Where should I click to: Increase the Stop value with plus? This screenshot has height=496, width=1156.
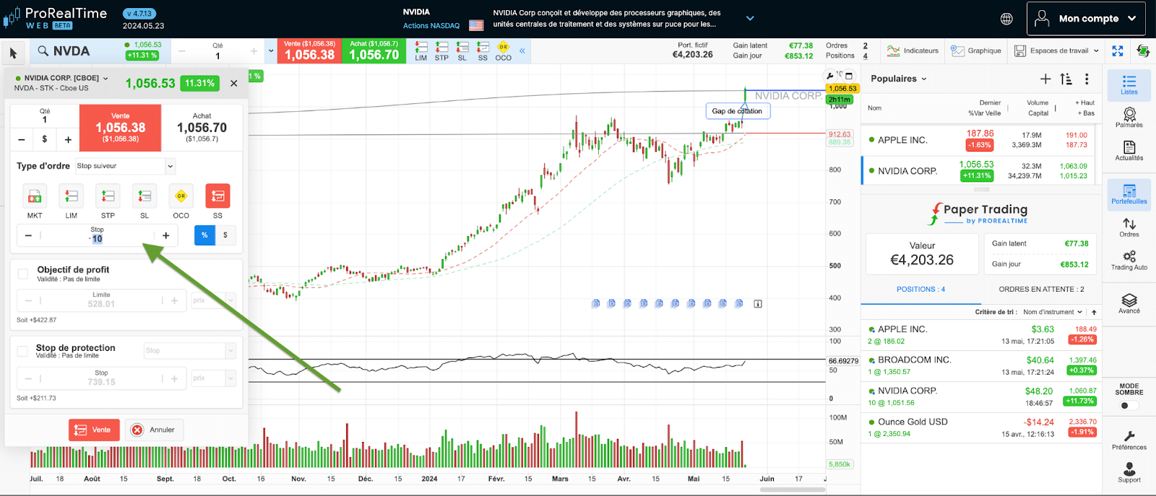[166, 235]
